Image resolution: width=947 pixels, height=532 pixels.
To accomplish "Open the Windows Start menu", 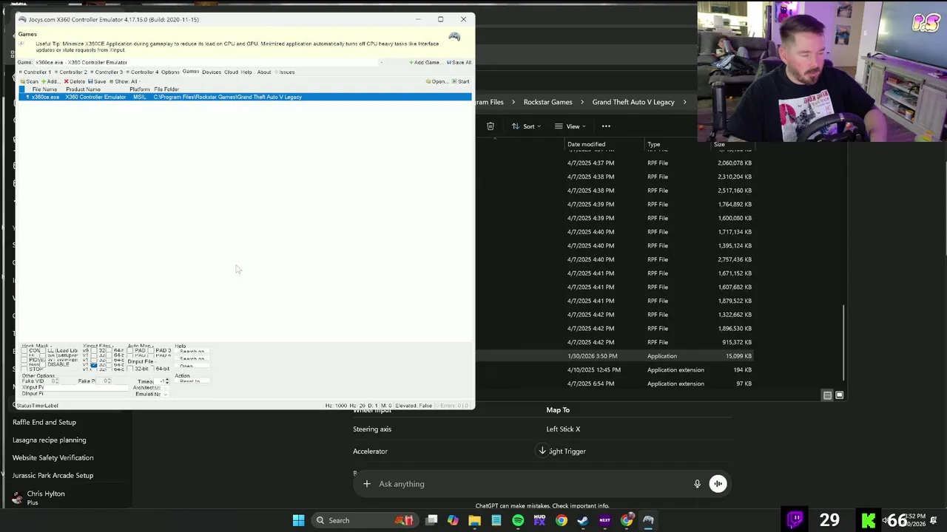I will (298, 520).
